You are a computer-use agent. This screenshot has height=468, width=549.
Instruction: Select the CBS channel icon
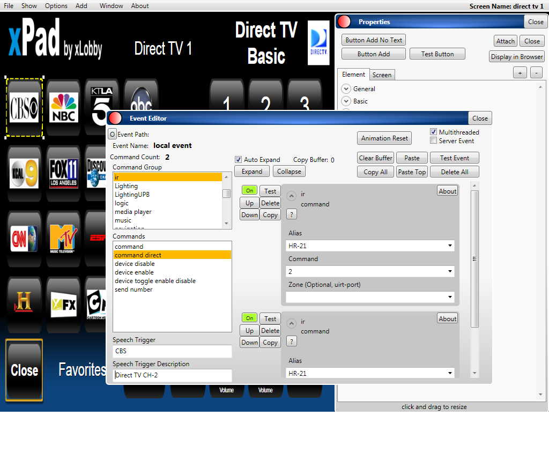[24, 107]
